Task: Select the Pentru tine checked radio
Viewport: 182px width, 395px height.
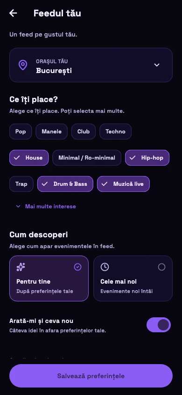Action: pos(78,267)
